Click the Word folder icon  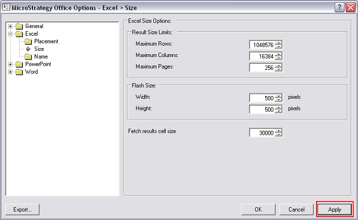pos(20,72)
